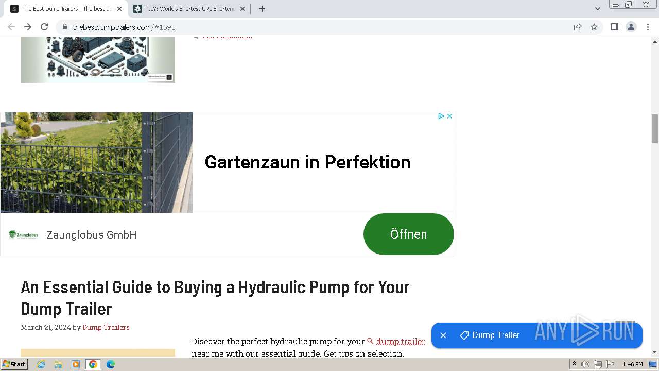Open the tab search dropdown

tap(598, 9)
